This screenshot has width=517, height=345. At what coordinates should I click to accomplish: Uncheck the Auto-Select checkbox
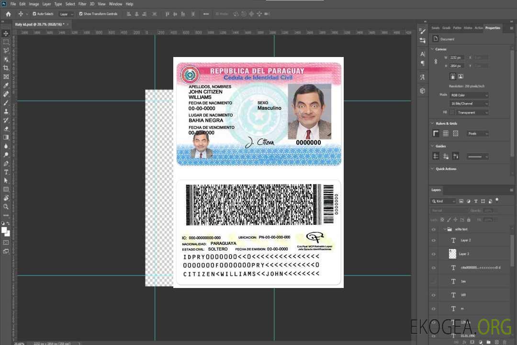click(x=34, y=14)
